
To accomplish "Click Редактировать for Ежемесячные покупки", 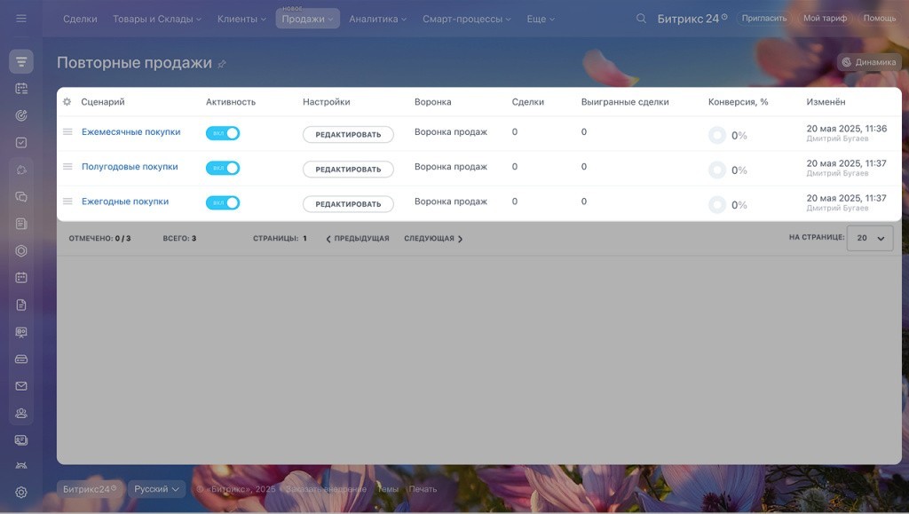I will coord(348,134).
